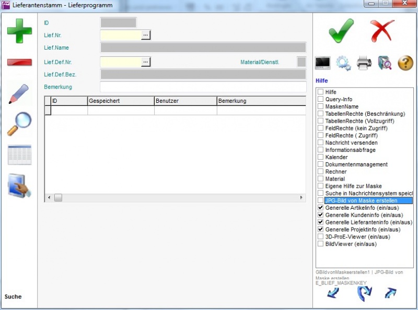Click the Benutzer column header
This screenshot has height=310, width=418.
tap(185, 101)
